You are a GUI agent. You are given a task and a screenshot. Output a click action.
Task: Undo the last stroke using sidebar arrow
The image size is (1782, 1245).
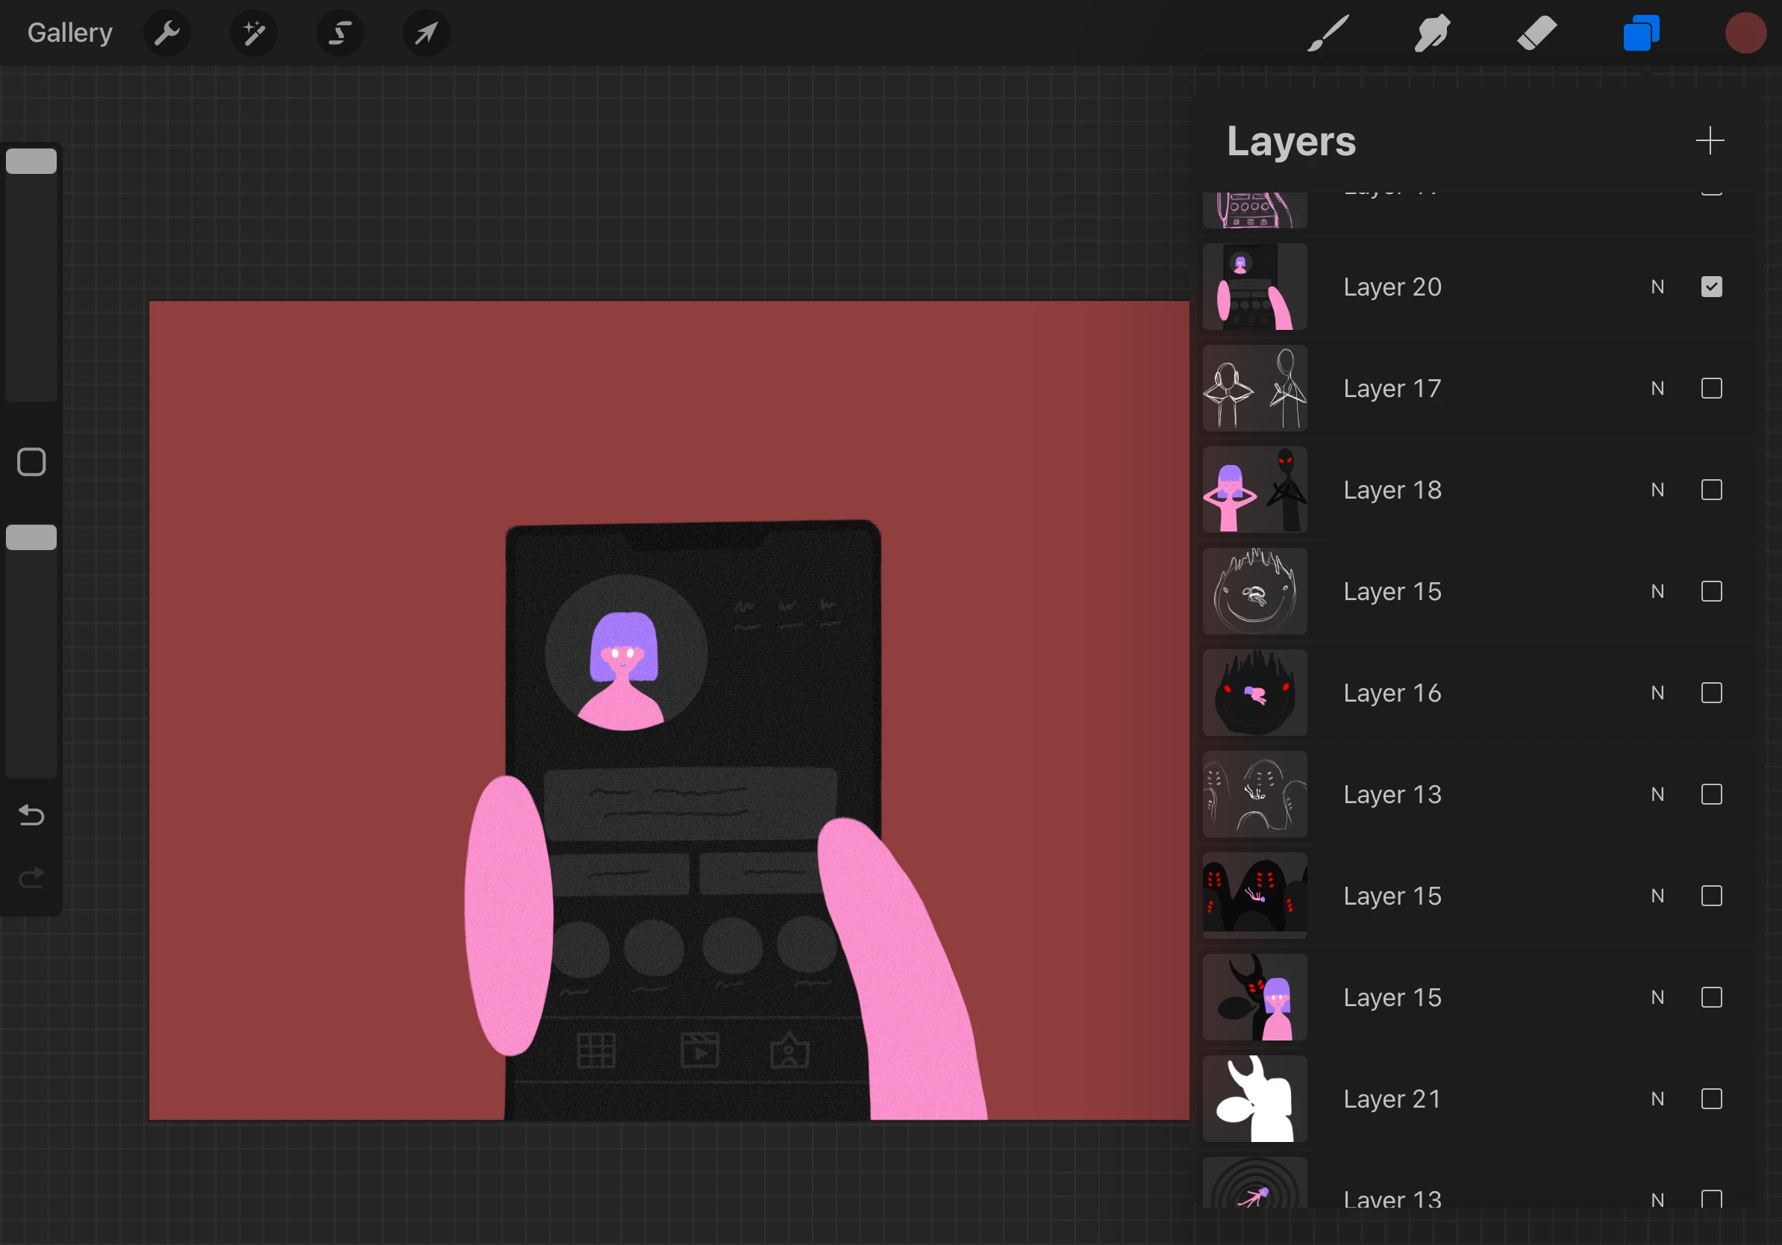tap(31, 815)
